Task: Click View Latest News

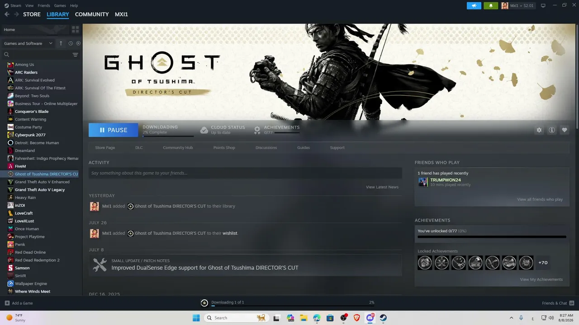Action: point(382,187)
